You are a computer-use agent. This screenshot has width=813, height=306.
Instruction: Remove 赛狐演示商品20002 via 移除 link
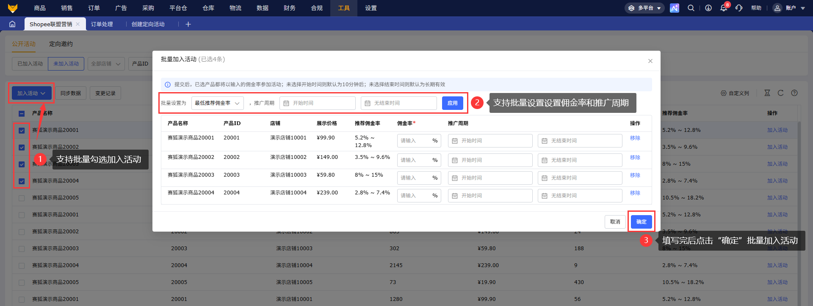tap(635, 158)
